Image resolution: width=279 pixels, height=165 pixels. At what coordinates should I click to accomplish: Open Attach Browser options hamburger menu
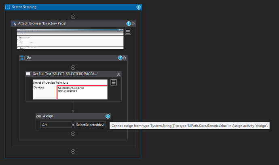pos(128,32)
